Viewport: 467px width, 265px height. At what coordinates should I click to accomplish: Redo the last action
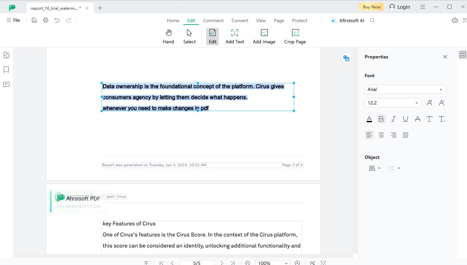pos(68,20)
